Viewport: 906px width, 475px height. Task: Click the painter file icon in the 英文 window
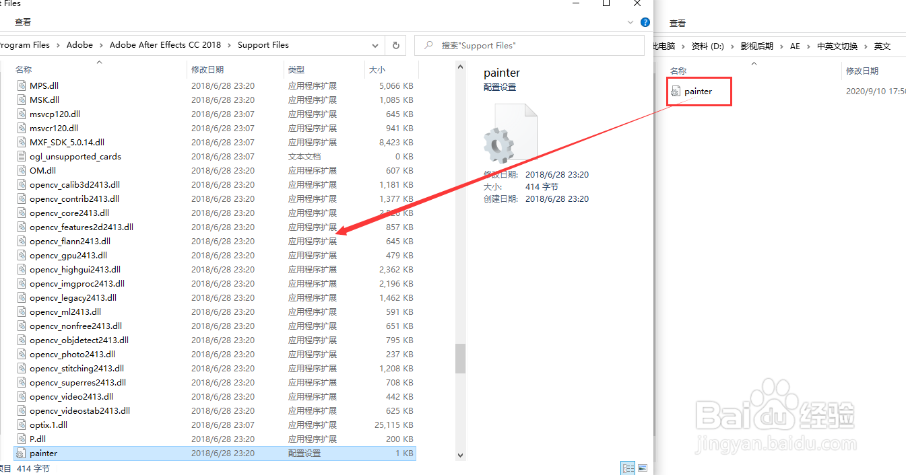pos(676,92)
